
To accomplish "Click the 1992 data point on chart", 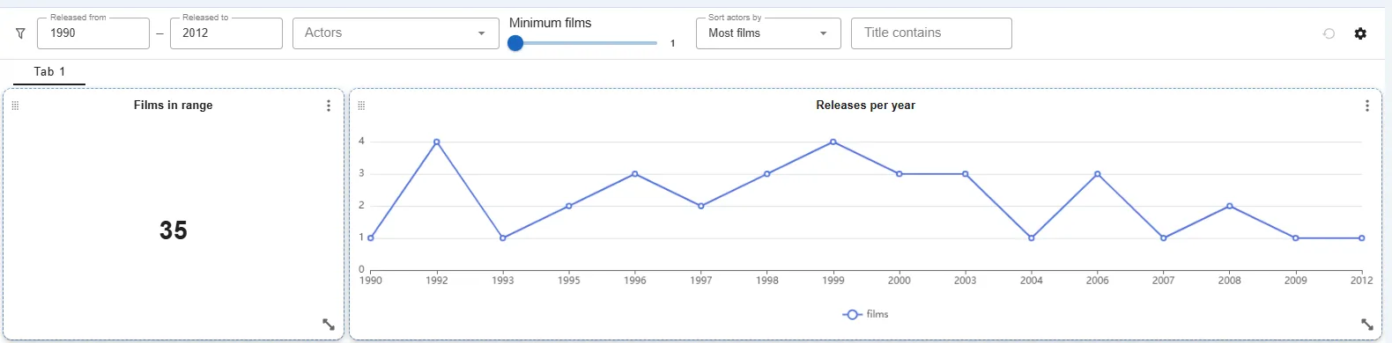I will (437, 142).
